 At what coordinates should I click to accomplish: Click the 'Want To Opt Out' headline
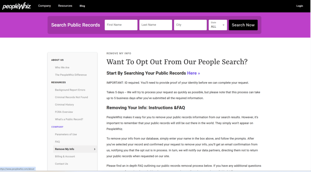pyautogui.click(x=177, y=62)
